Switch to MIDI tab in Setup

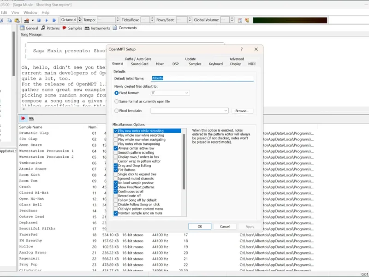(251, 64)
